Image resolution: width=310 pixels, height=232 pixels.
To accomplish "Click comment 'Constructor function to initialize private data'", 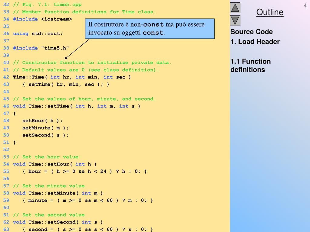I will click(x=92, y=63).
